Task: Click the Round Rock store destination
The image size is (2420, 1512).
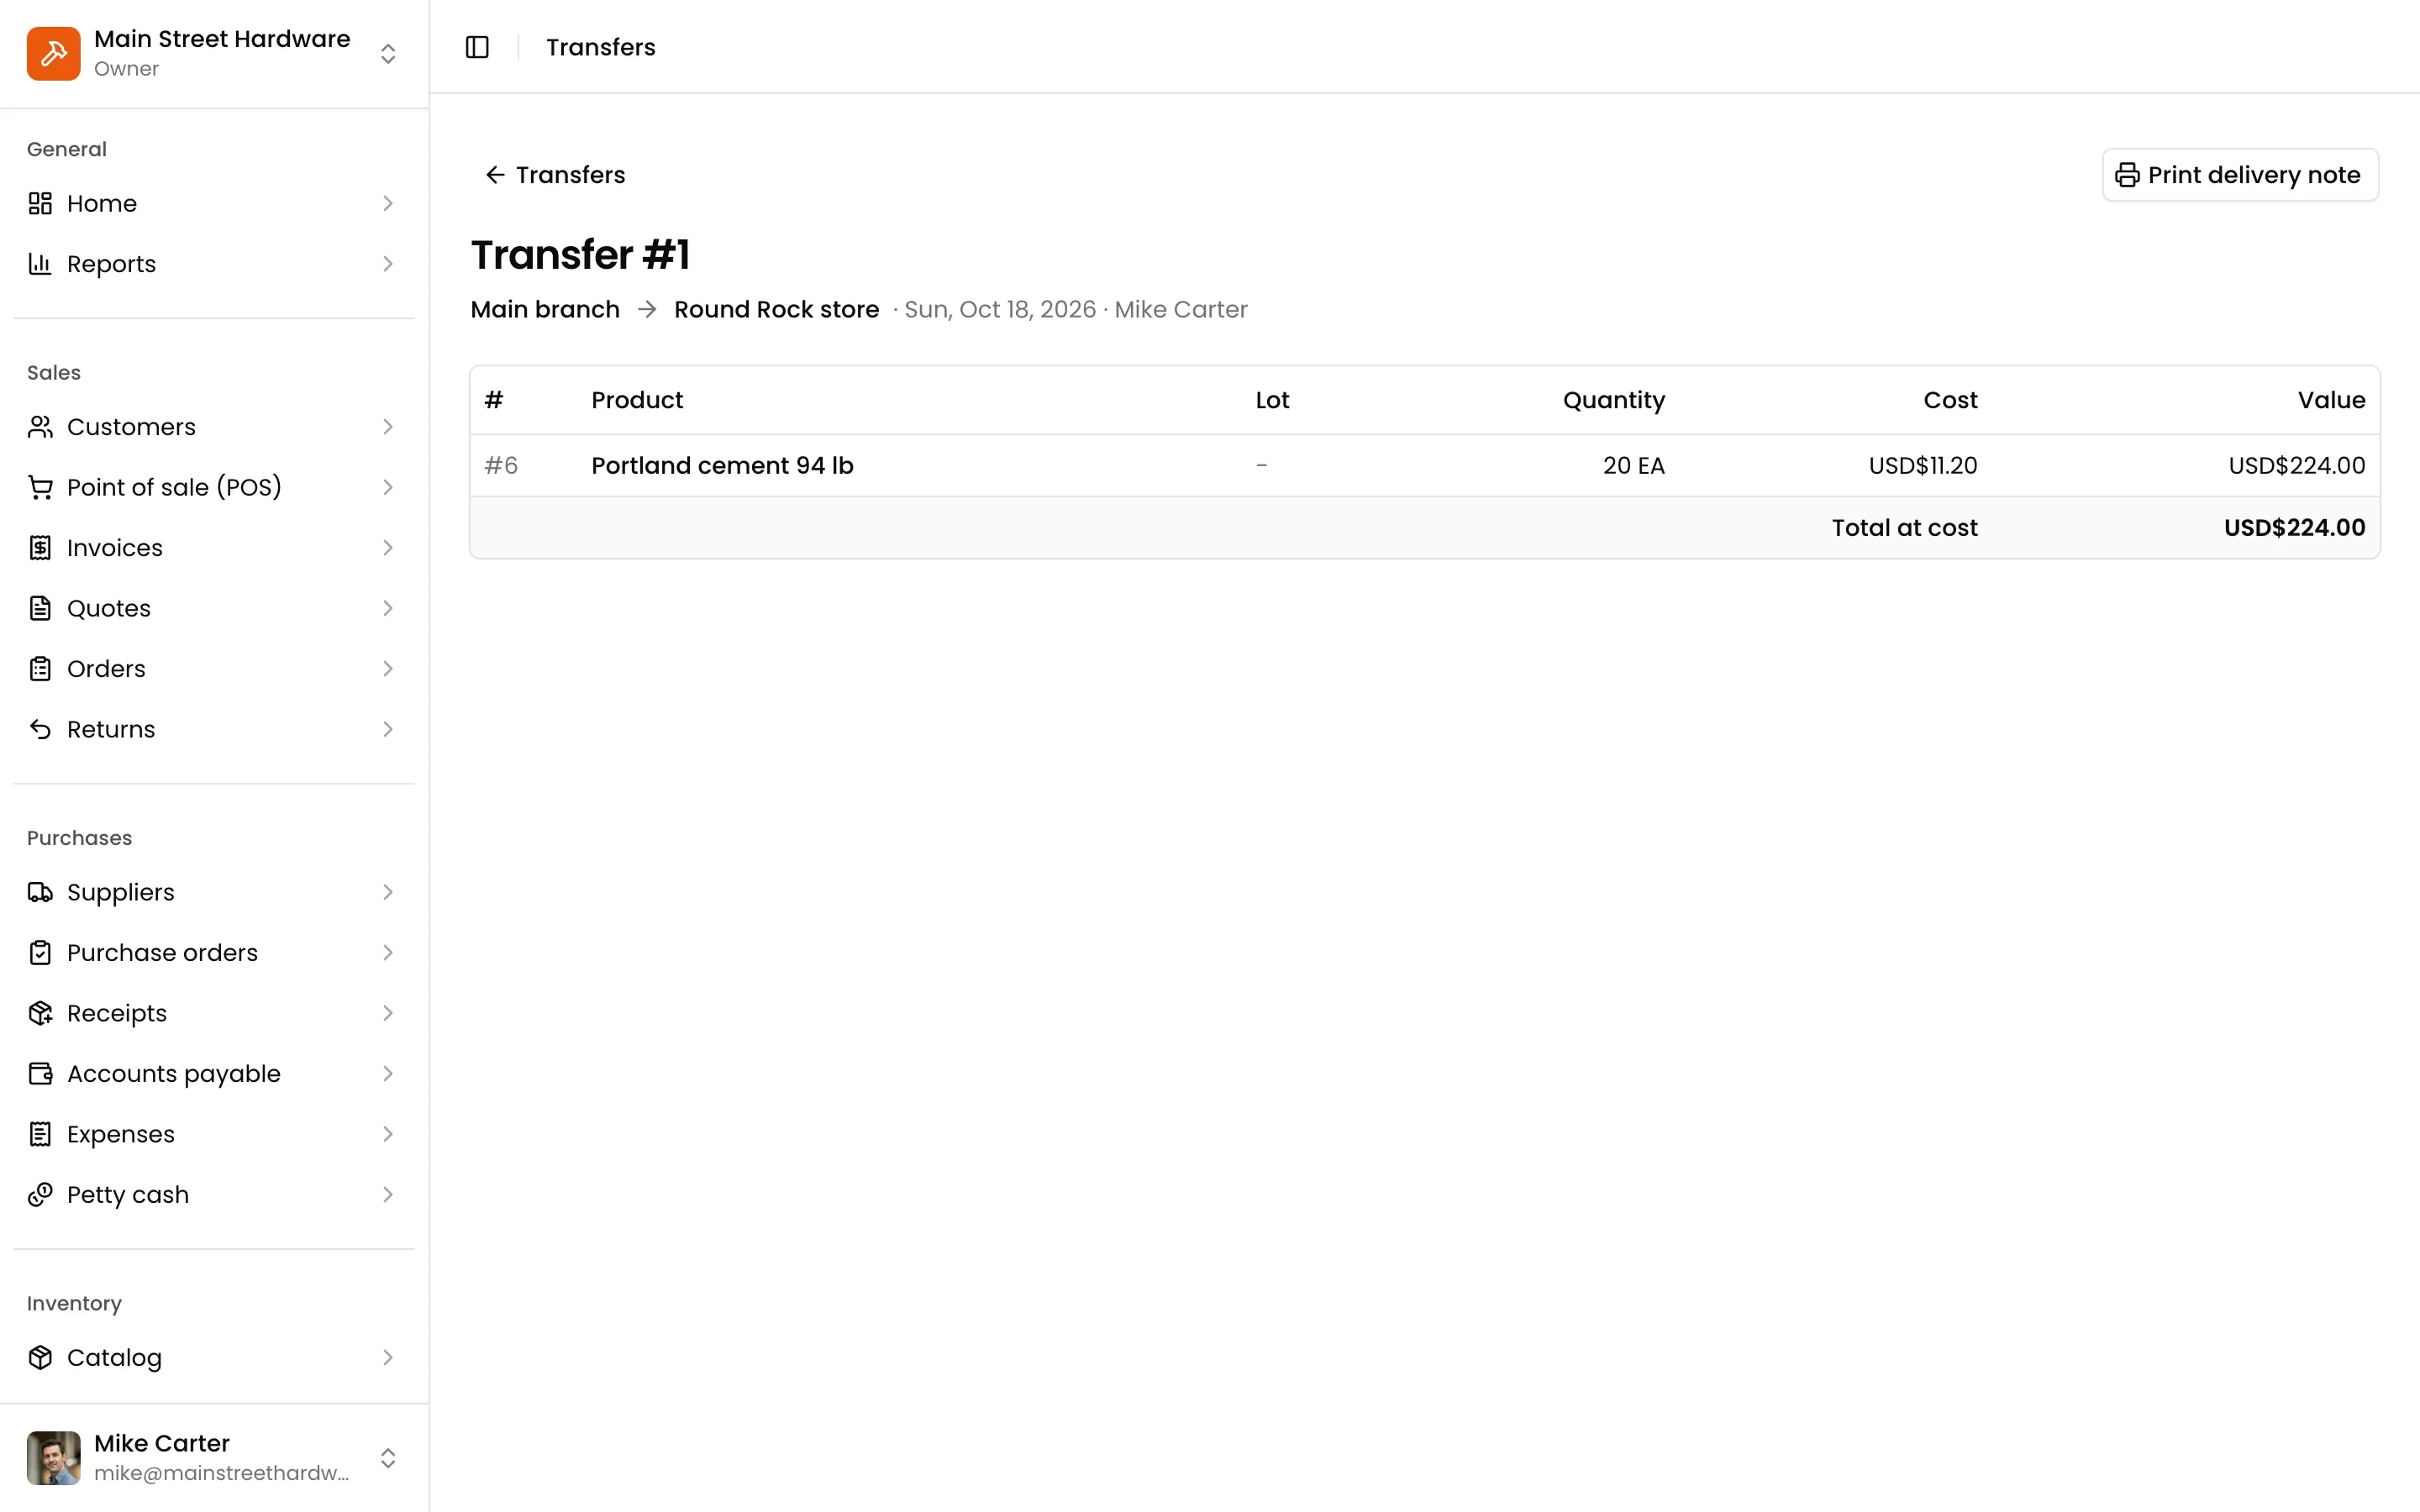Action: (776, 309)
